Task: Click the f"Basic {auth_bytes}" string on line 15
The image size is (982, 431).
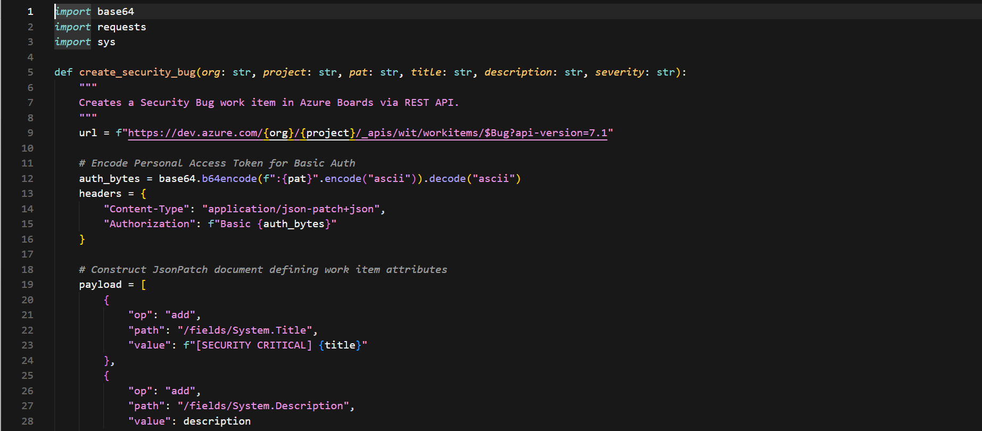Action: click(273, 224)
